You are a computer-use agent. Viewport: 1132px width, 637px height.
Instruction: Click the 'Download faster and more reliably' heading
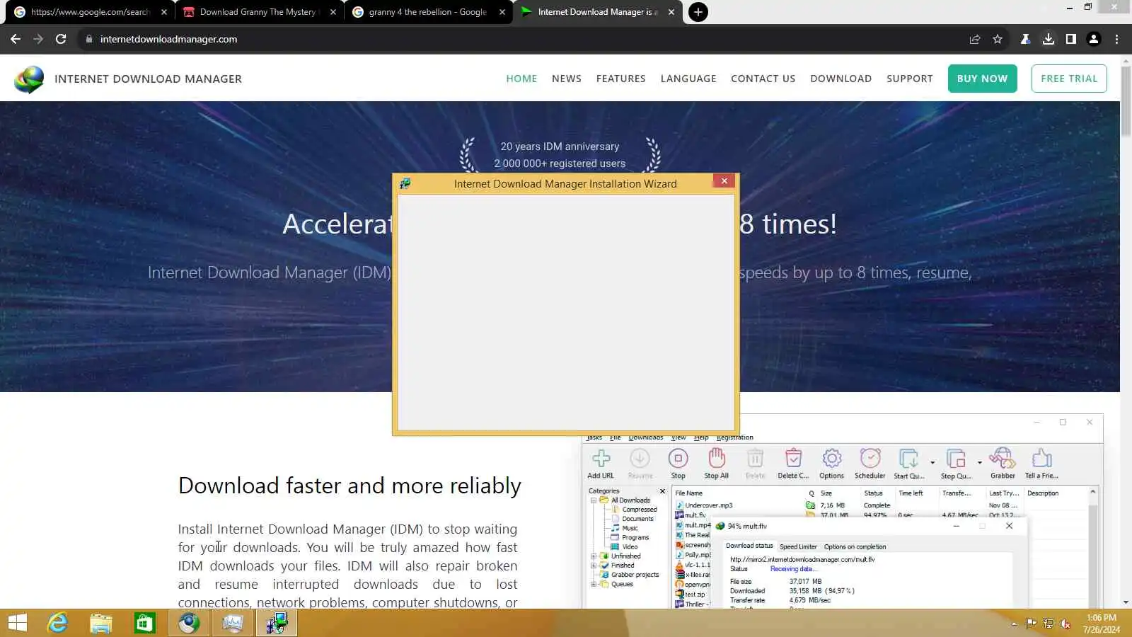350,486
